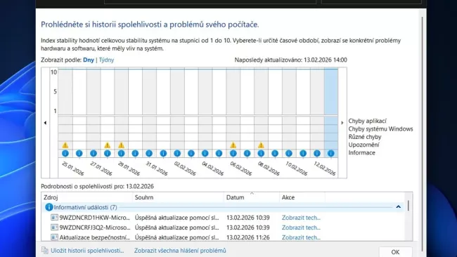Click the save icon beside Uložit historii spolehlivosti

pyautogui.click(x=44, y=250)
